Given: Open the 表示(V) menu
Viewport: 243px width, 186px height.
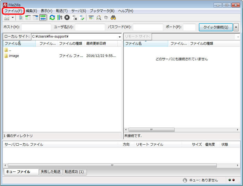Looking at the screenshot, I should [x=47, y=11].
